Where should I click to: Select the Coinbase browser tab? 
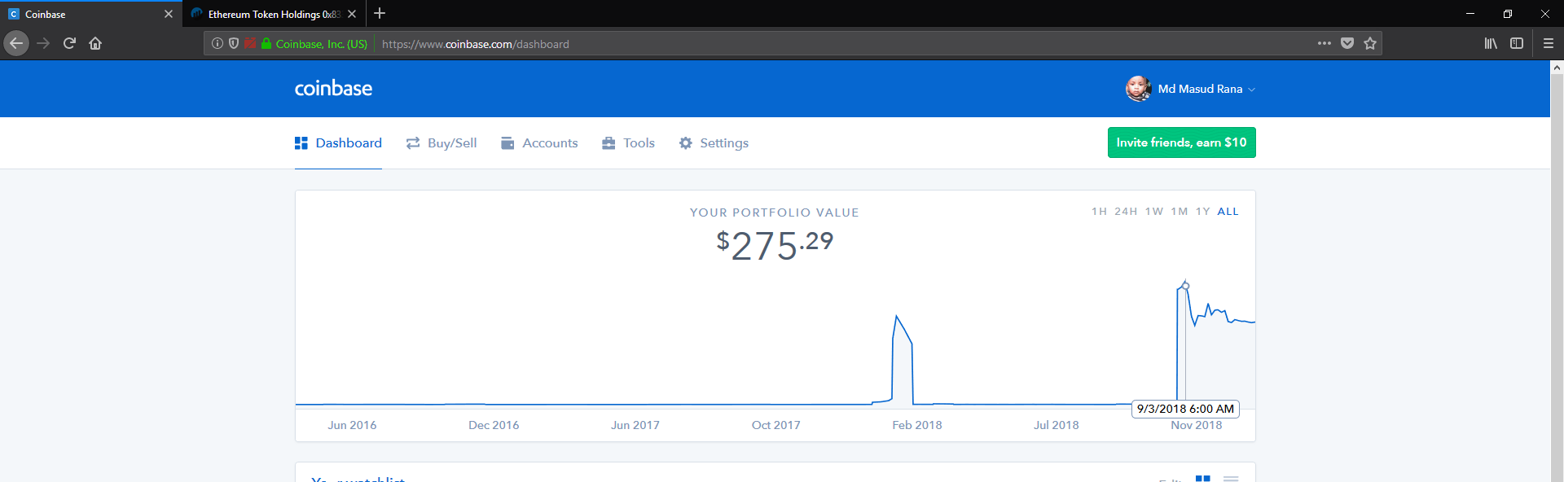(91, 14)
